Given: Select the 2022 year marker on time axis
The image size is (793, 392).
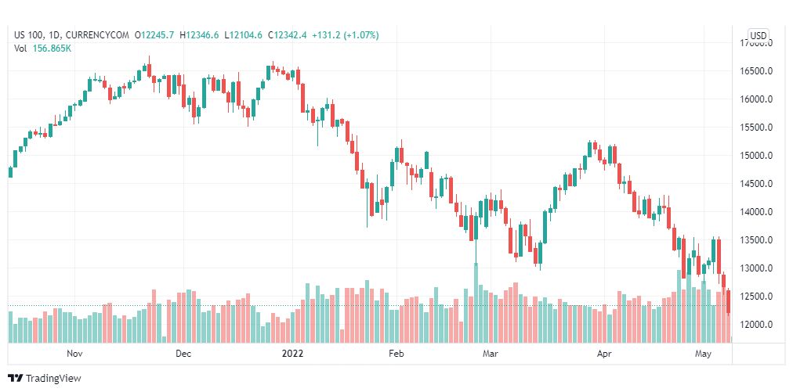Looking at the screenshot, I should (x=292, y=354).
